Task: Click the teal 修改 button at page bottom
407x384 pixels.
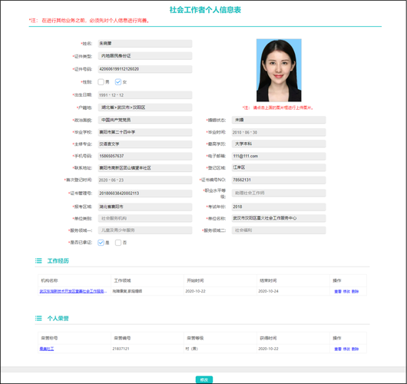Action: (204, 379)
